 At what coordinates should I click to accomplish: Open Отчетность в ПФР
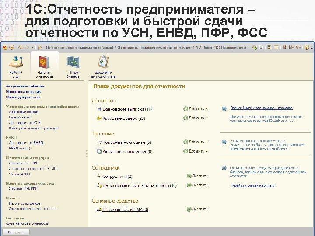tap(23, 163)
